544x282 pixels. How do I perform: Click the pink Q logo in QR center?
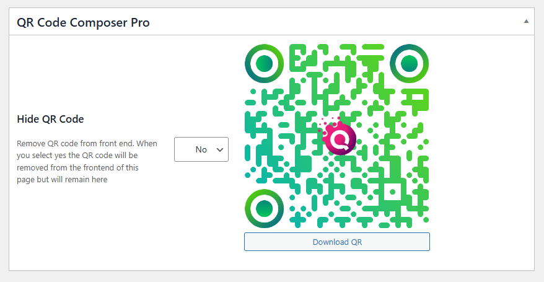[340, 139]
